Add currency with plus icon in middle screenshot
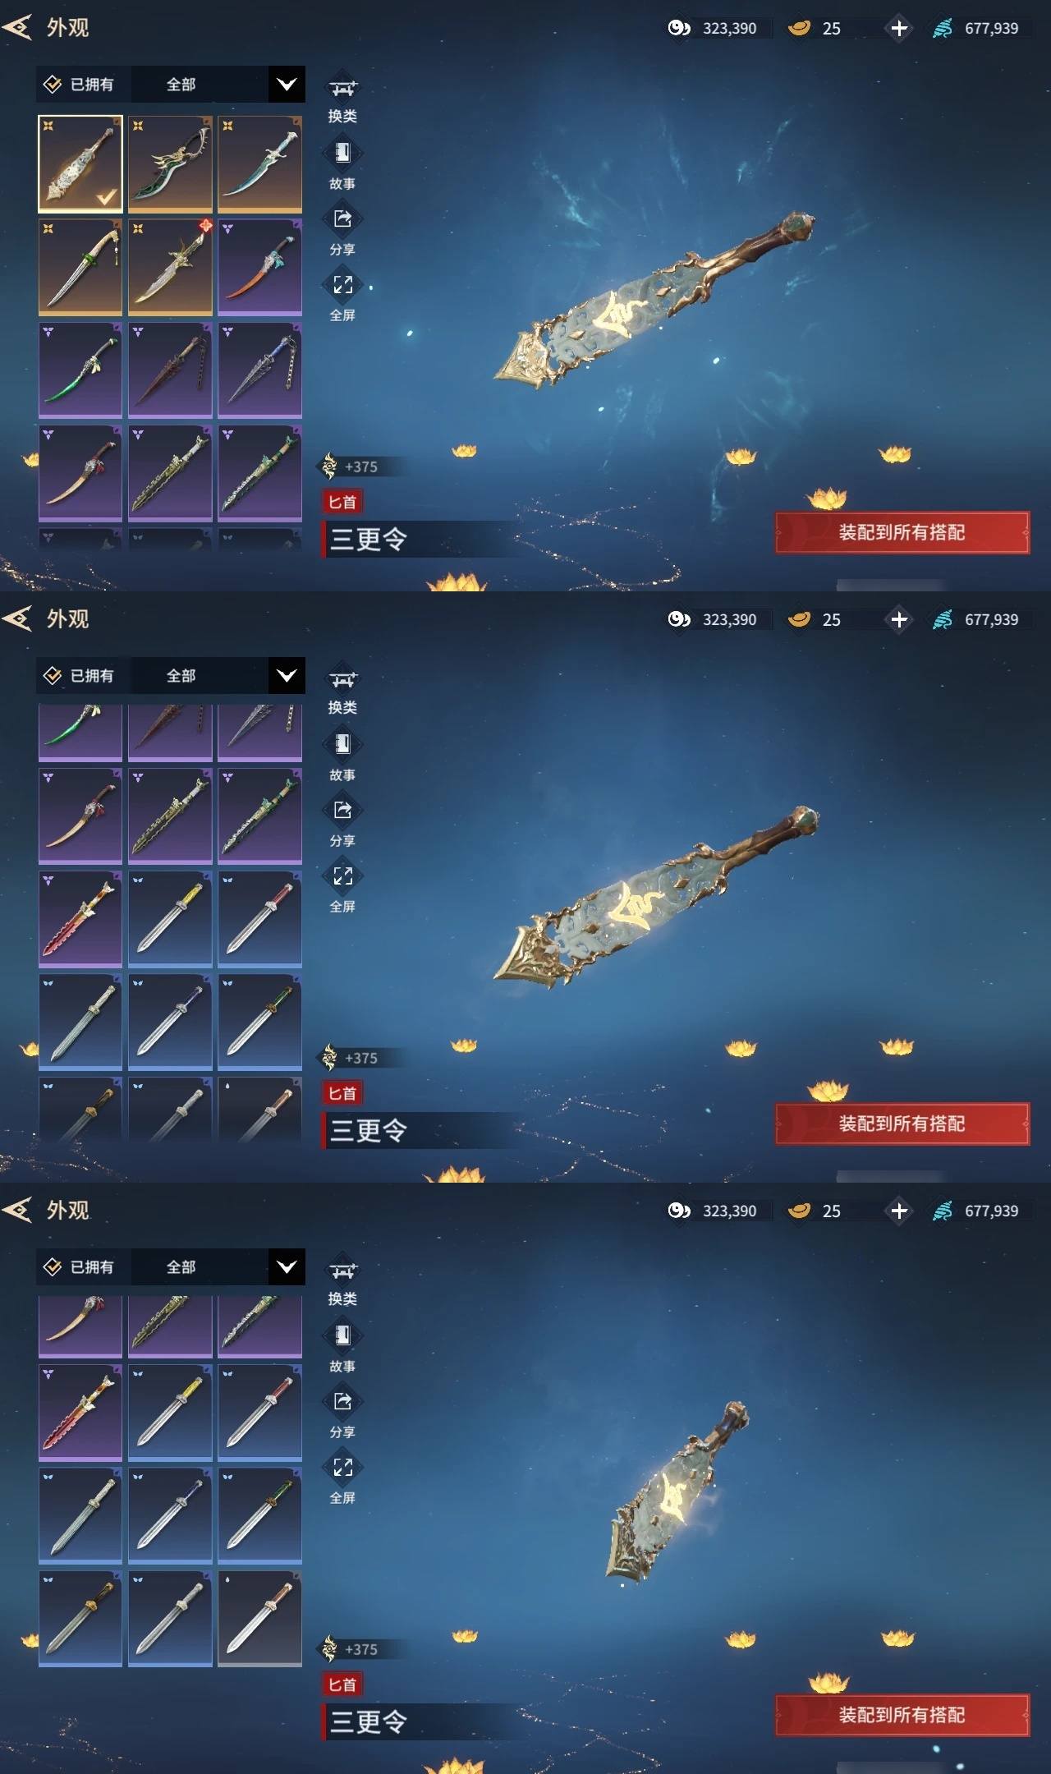Viewport: 1051px width, 1774px height. (x=899, y=619)
